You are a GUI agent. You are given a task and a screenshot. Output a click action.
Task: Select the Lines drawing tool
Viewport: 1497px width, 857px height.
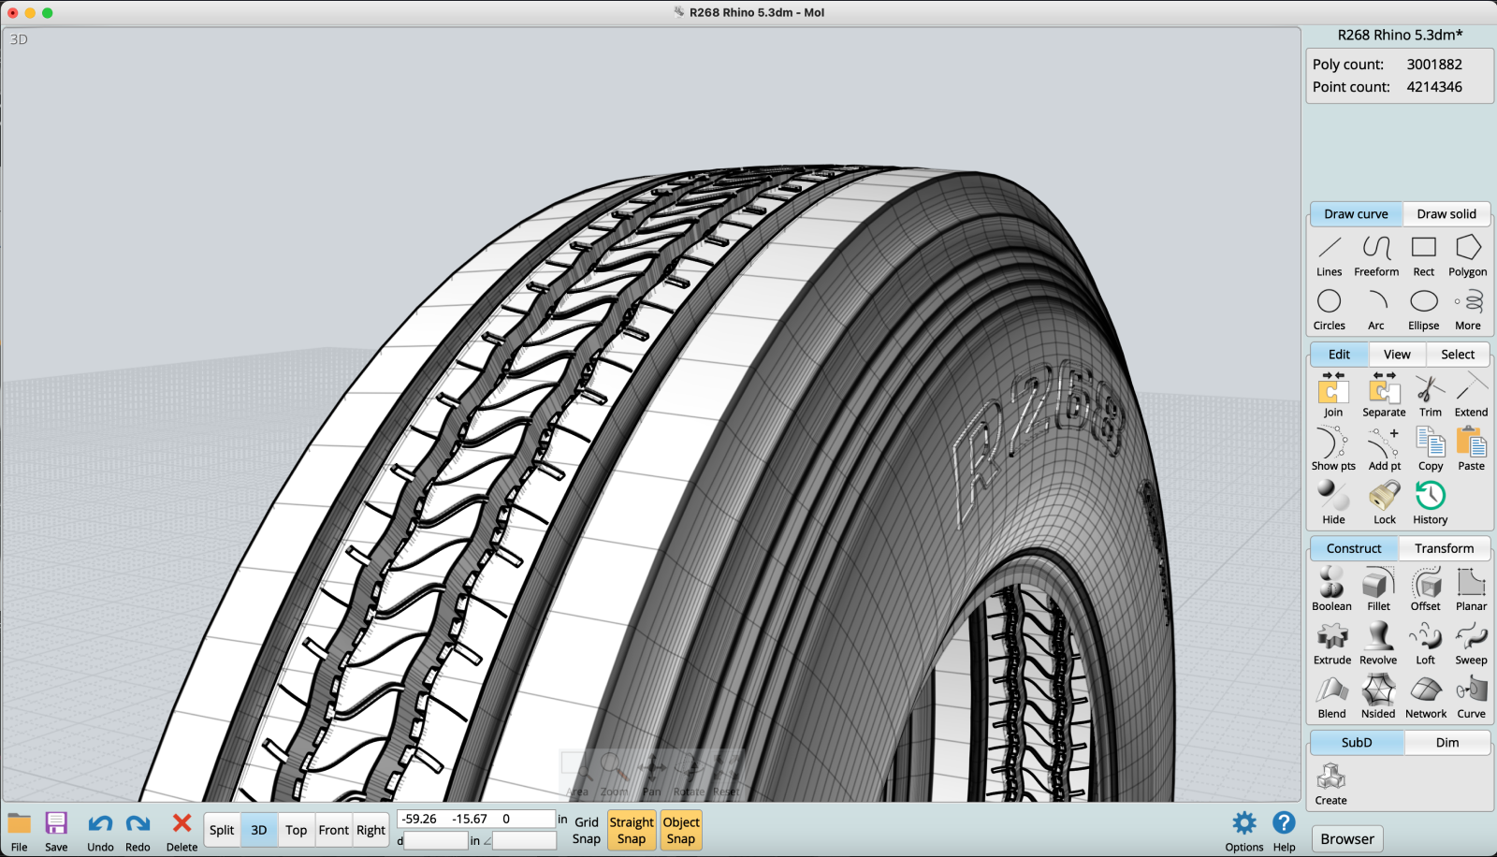[1329, 256]
